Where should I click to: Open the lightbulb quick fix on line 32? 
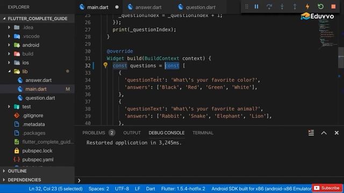[105, 65]
